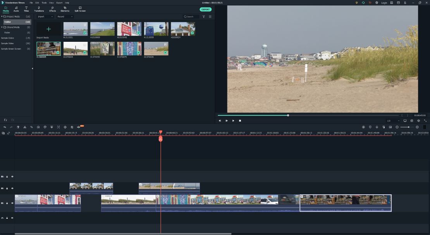Image resolution: width=430 pixels, height=235 pixels.
Task: Click the delete trash icon above the timeline
Action: tap(18, 127)
